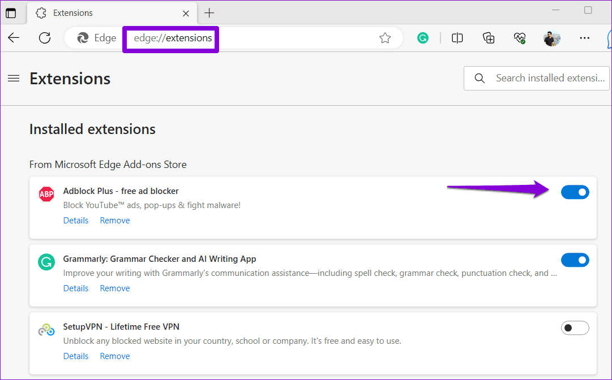Turn off the Grammarly extension
Viewport: 612px width, 380px height.
point(575,260)
